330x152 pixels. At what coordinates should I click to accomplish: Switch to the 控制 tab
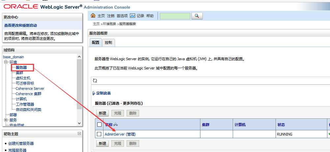coord(108,42)
